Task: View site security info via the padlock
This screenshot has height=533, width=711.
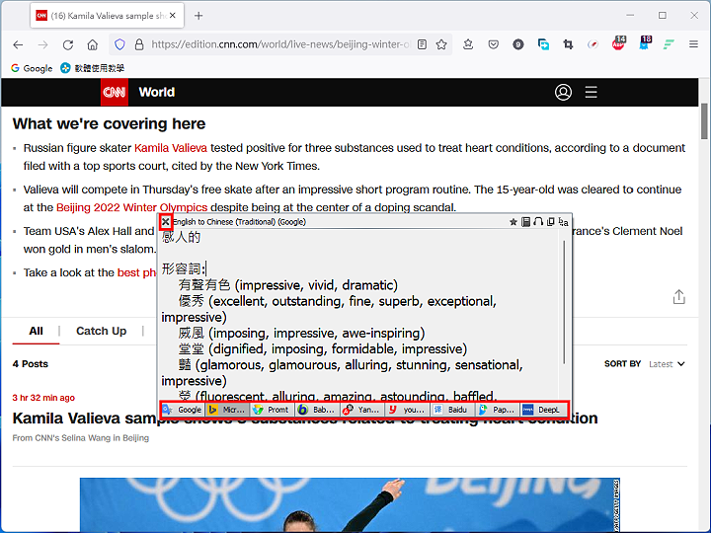Action: coord(139,44)
